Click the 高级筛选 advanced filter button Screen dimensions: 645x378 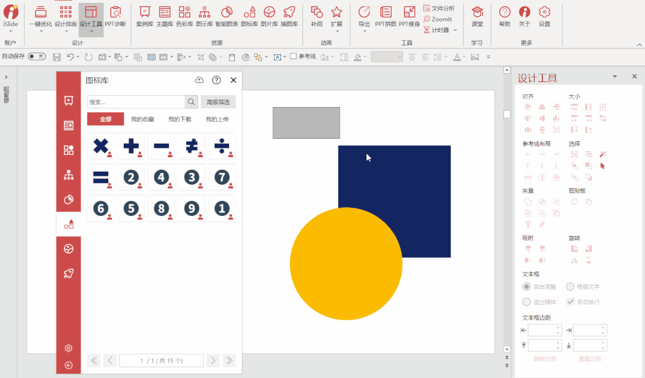click(x=218, y=102)
